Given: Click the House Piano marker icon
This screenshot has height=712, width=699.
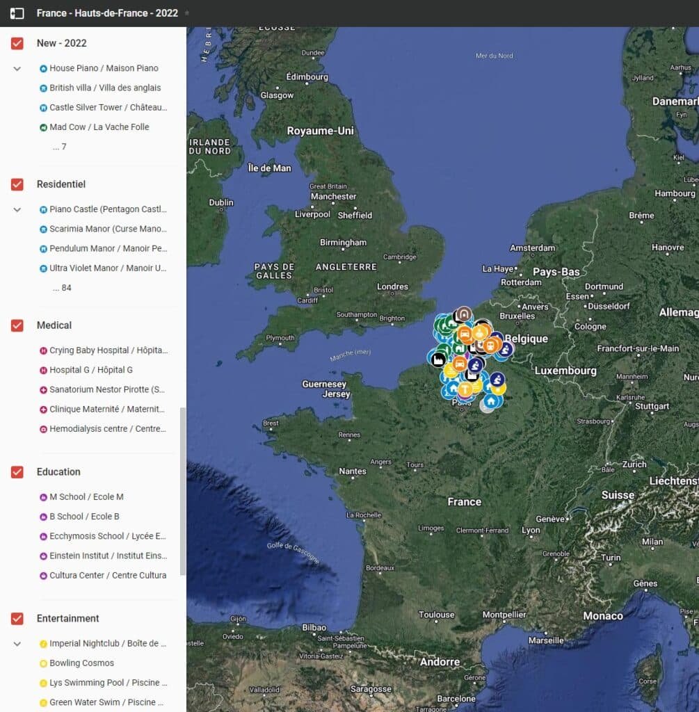Looking at the screenshot, I should (43, 68).
